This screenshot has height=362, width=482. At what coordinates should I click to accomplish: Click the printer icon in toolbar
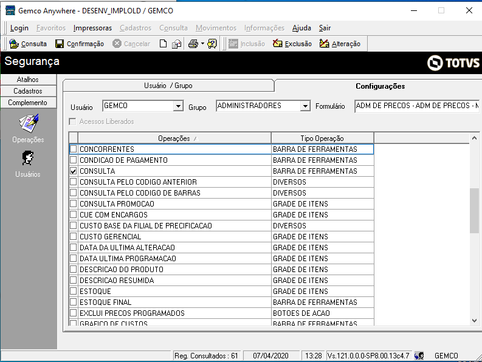[x=193, y=44]
